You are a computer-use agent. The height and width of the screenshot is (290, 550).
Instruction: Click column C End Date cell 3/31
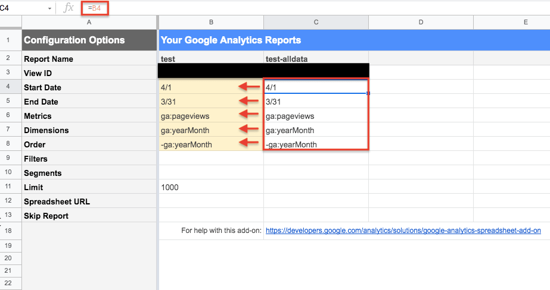point(316,101)
